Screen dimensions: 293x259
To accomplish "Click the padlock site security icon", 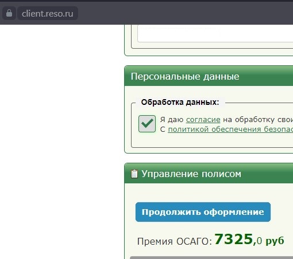I will click(9, 13).
